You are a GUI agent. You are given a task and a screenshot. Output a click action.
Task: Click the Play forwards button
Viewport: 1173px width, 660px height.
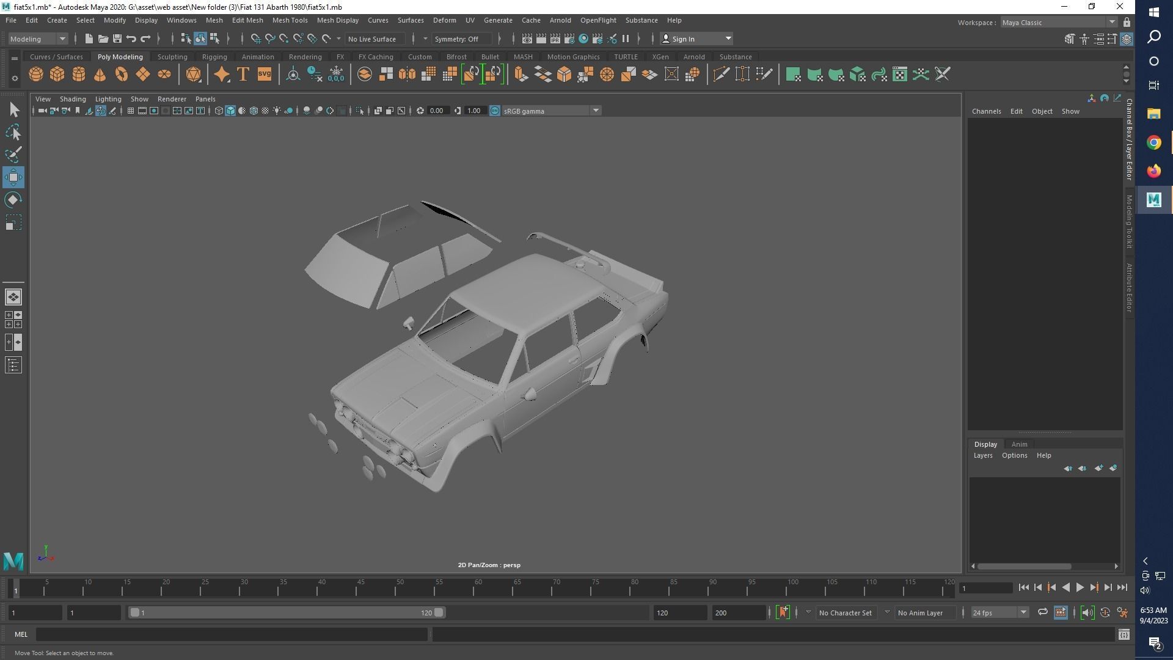1080,588
